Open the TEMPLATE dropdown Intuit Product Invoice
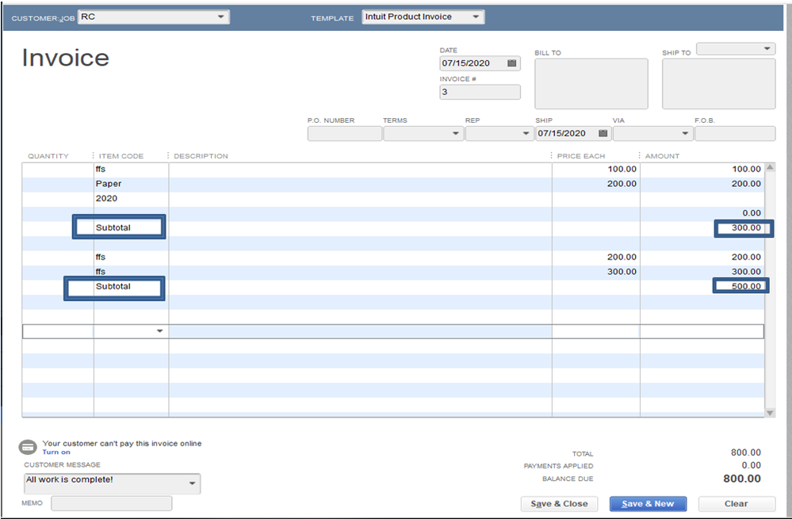 point(476,17)
